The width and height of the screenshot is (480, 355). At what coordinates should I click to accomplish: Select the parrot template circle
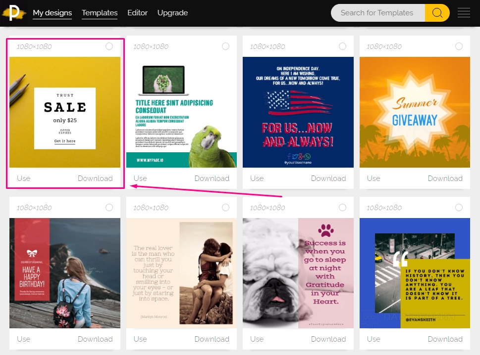(x=225, y=46)
